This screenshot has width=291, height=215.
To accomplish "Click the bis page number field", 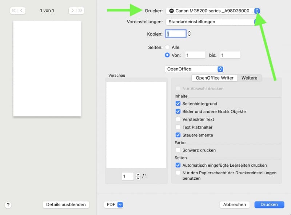I will coord(230,55).
